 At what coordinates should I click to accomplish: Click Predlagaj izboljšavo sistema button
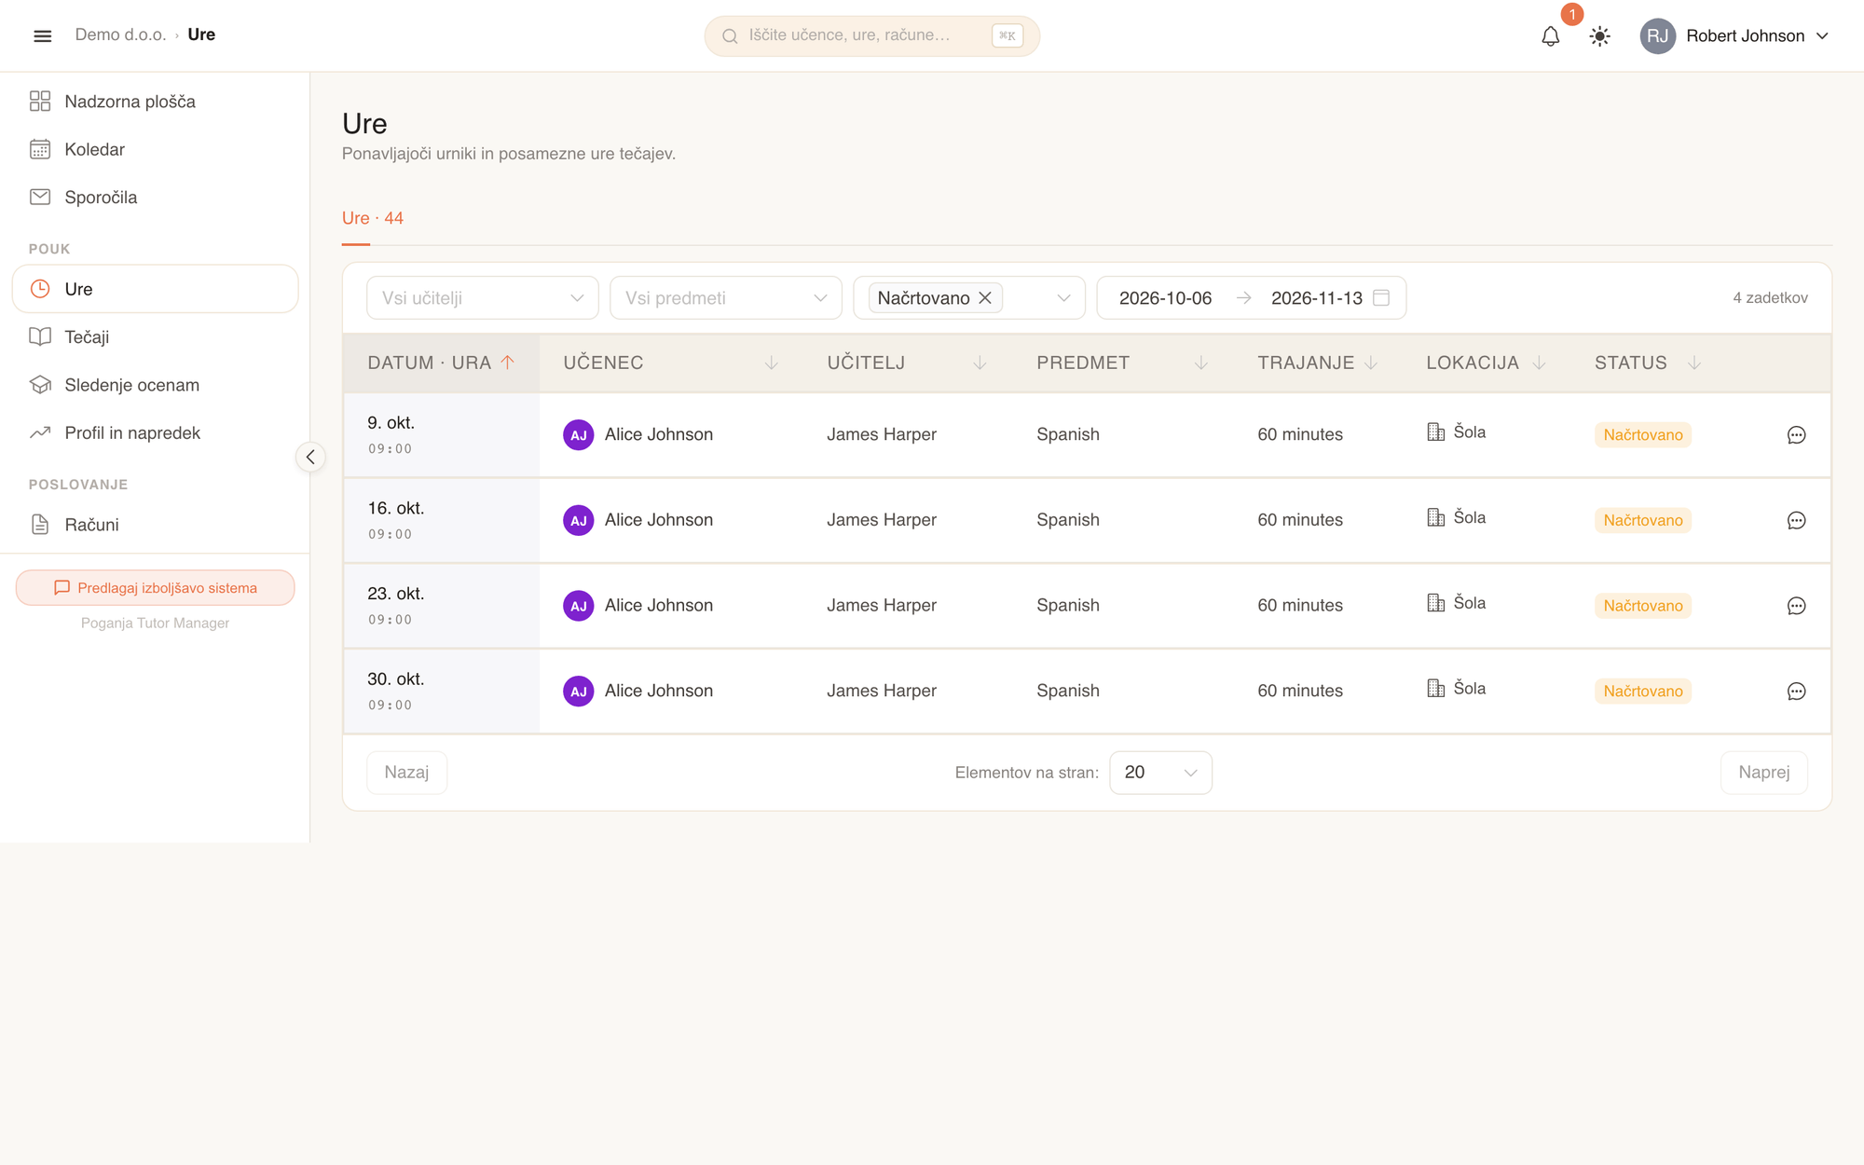click(155, 588)
